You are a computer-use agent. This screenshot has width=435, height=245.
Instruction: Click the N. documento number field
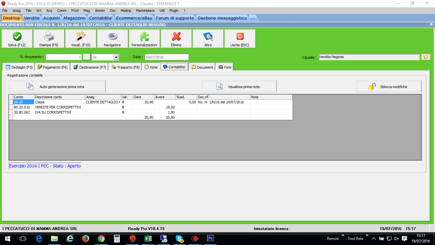tap(64, 57)
